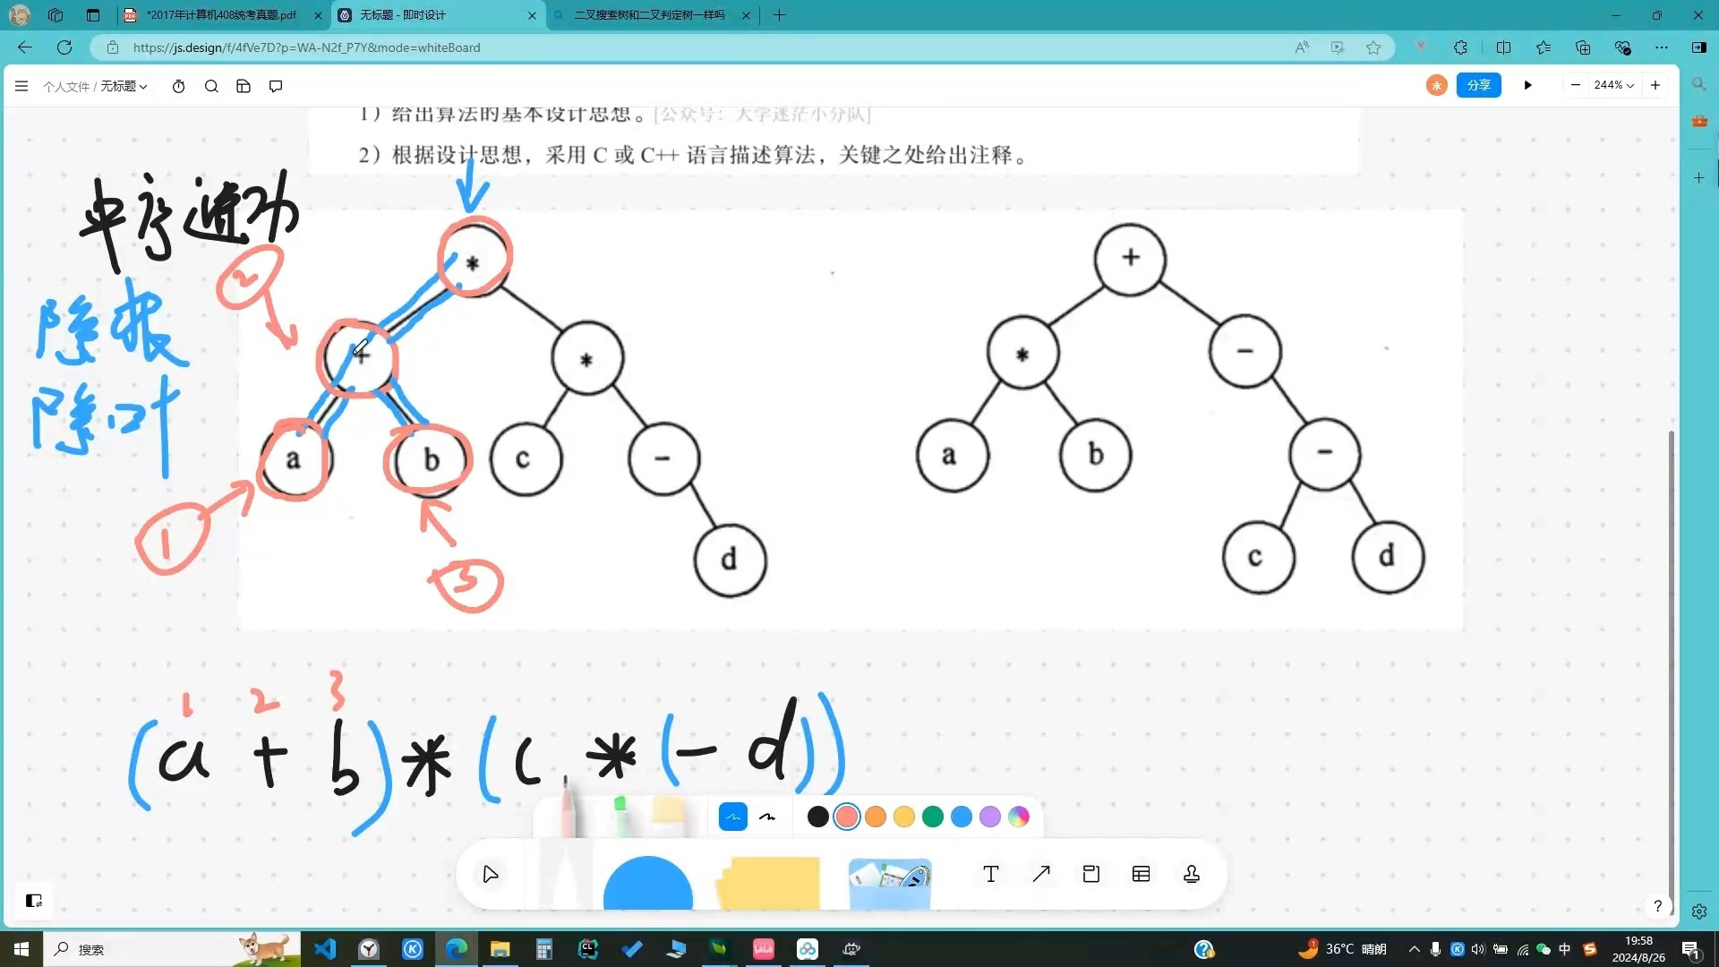The height and width of the screenshot is (967, 1719).
Task: Select the table tool icon
Action: [x=1141, y=875]
